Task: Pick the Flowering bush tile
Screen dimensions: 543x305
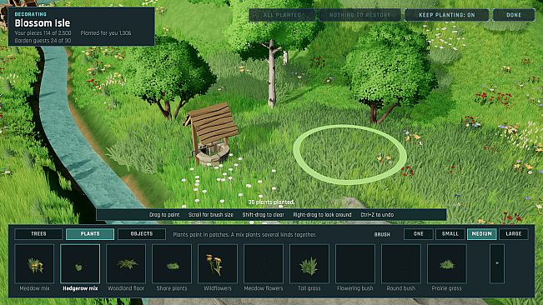Action: click(355, 264)
